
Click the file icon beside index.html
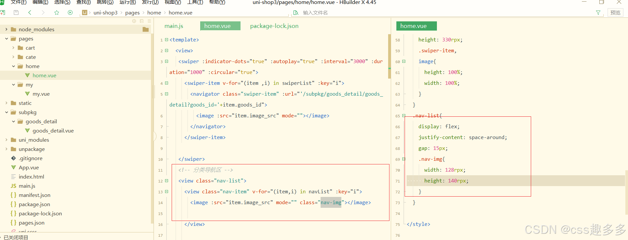tap(14, 177)
